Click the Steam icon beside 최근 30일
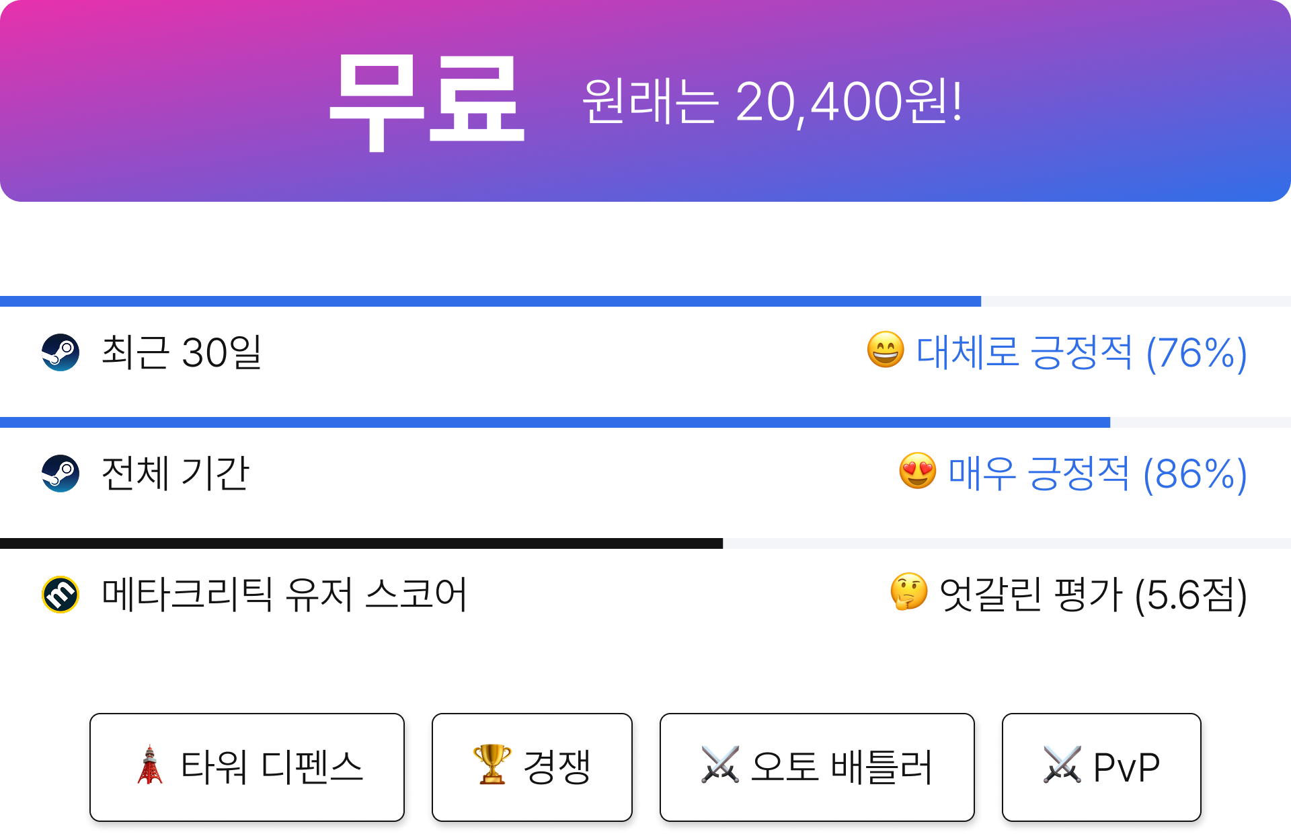Image resolution: width=1291 pixels, height=834 pixels. pyautogui.click(x=61, y=352)
